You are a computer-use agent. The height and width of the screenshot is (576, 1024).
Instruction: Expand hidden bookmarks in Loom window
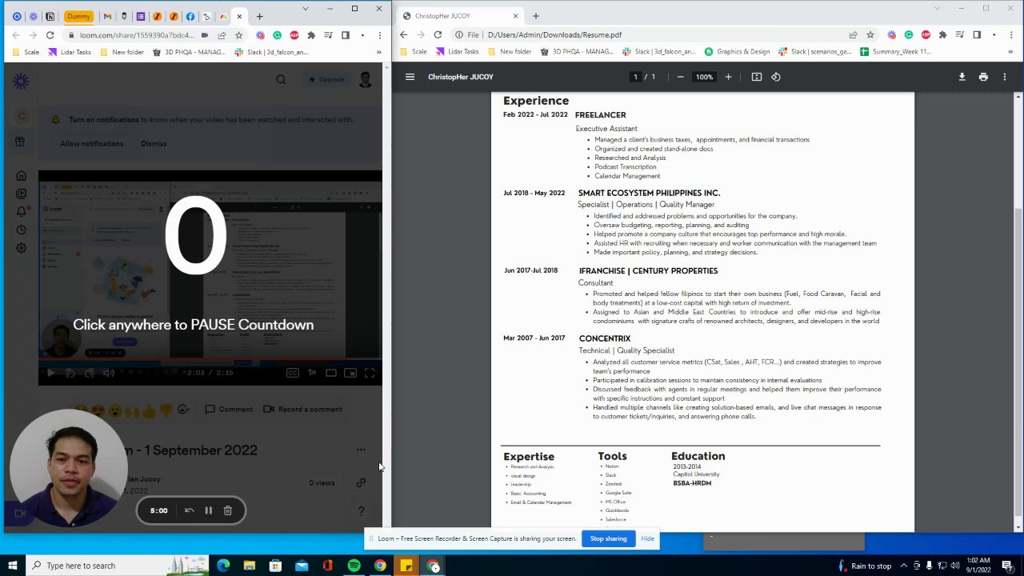pos(379,52)
